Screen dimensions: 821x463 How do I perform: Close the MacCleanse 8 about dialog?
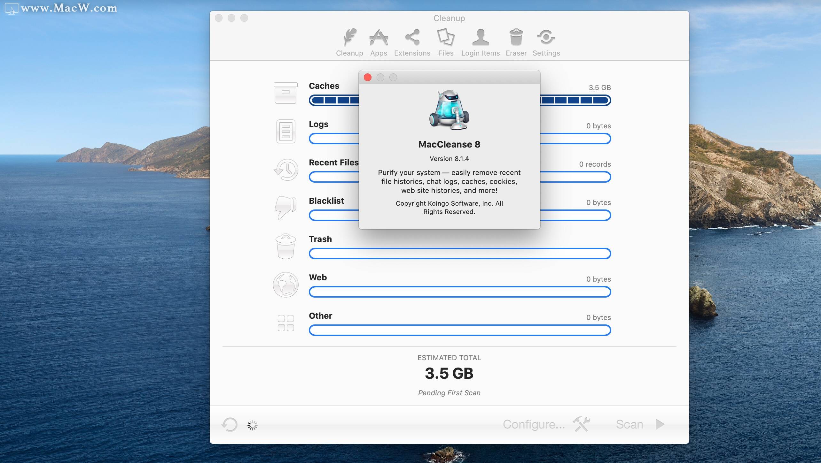pyautogui.click(x=367, y=77)
